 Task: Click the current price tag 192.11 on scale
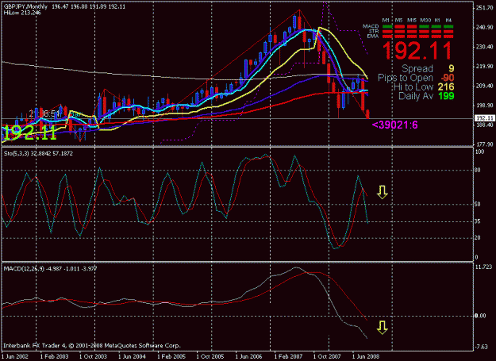[485, 118]
